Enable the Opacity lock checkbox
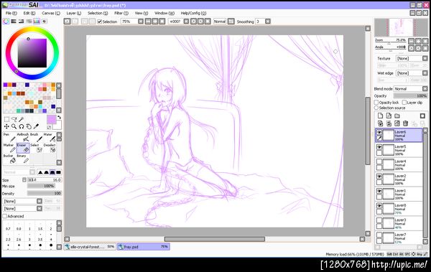This screenshot has height=272, width=431. click(376, 102)
